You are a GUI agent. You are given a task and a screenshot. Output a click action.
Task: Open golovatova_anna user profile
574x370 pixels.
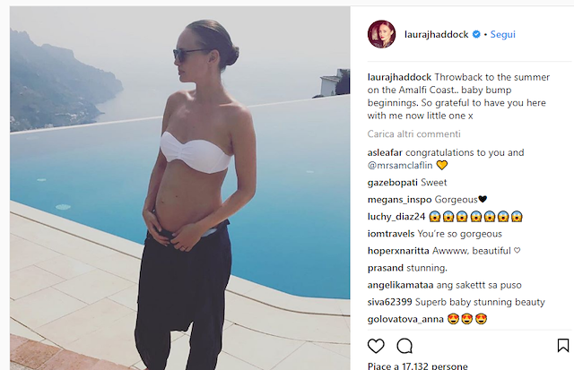coord(405,320)
